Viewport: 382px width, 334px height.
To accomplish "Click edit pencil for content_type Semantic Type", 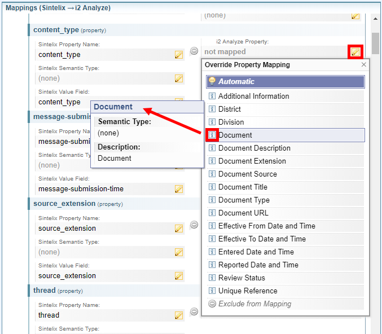I will [x=179, y=78].
